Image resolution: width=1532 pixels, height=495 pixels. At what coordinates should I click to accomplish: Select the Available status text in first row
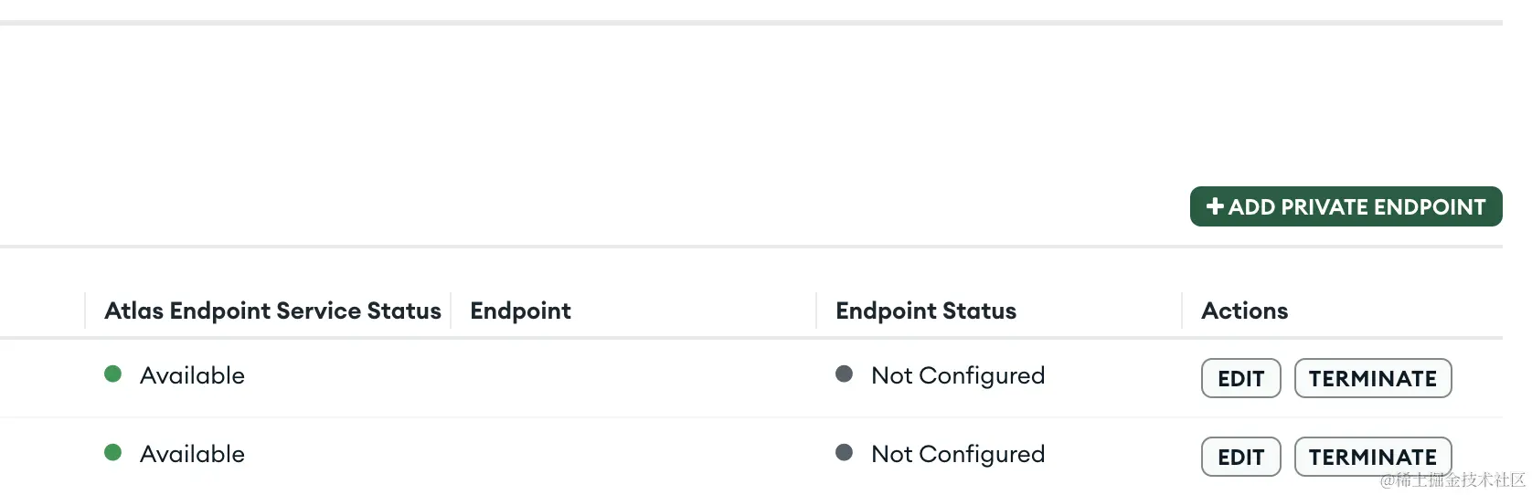click(192, 375)
